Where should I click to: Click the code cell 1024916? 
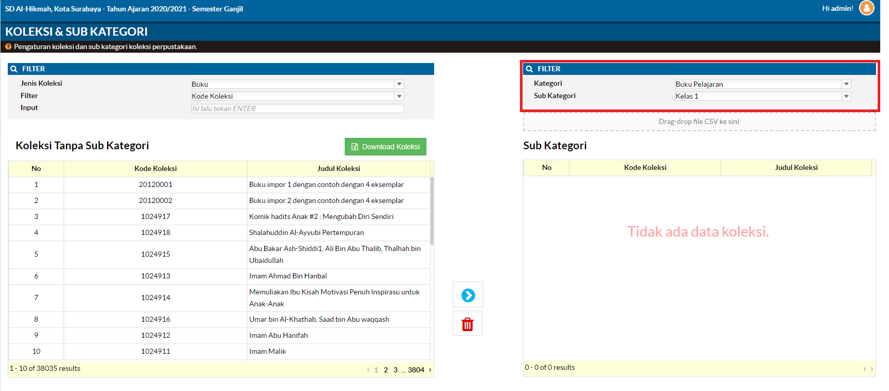[x=156, y=320]
